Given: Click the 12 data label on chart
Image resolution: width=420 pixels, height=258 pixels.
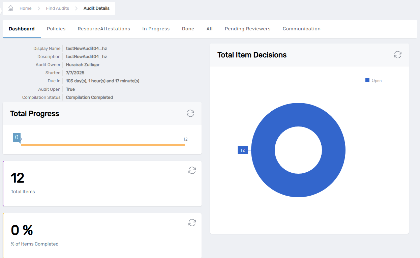Looking at the screenshot, I should pyautogui.click(x=242, y=150).
